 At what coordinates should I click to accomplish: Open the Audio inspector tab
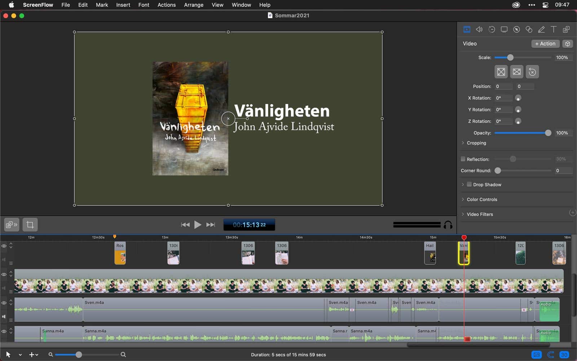pyautogui.click(x=479, y=29)
